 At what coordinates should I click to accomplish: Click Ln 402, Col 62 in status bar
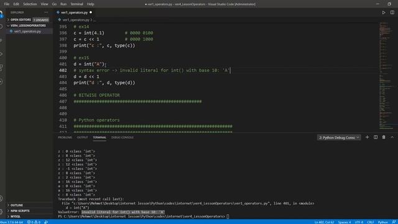[324, 222]
